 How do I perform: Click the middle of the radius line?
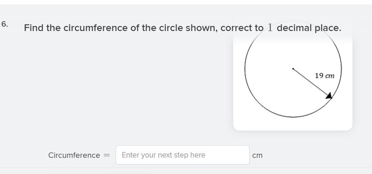310,82
